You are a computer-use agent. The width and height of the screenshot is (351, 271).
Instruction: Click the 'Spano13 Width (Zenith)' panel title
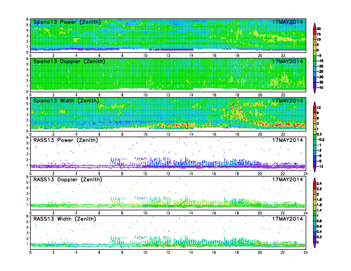pos(66,101)
